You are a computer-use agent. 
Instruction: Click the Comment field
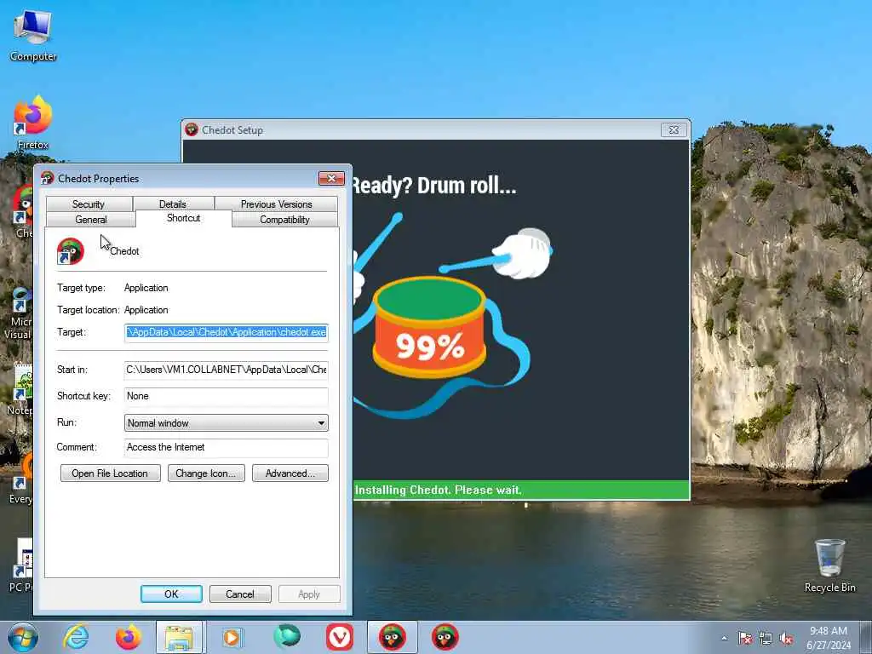pyautogui.click(x=227, y=447)
